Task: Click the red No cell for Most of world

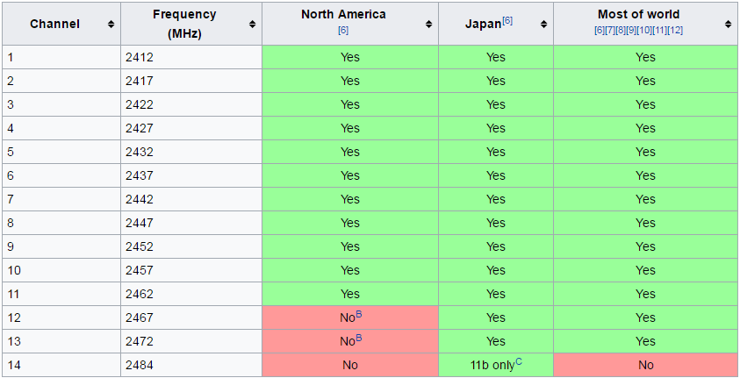Action: 645,365
